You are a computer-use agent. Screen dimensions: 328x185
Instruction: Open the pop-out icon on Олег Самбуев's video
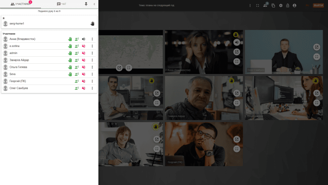(317, 47)
